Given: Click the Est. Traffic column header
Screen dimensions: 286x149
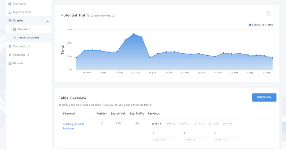Looking at the screenshot, I should click(137, 113).
